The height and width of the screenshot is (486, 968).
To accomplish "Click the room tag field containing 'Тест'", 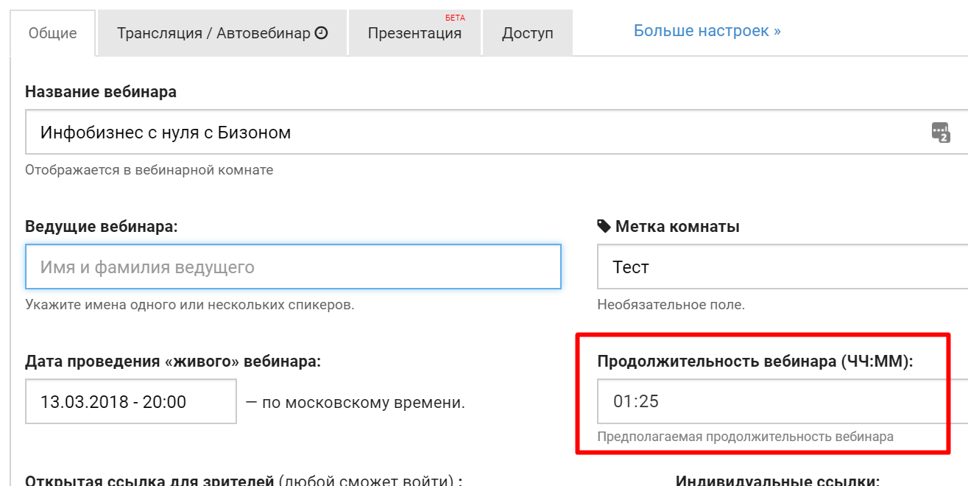I will [780, 267].
